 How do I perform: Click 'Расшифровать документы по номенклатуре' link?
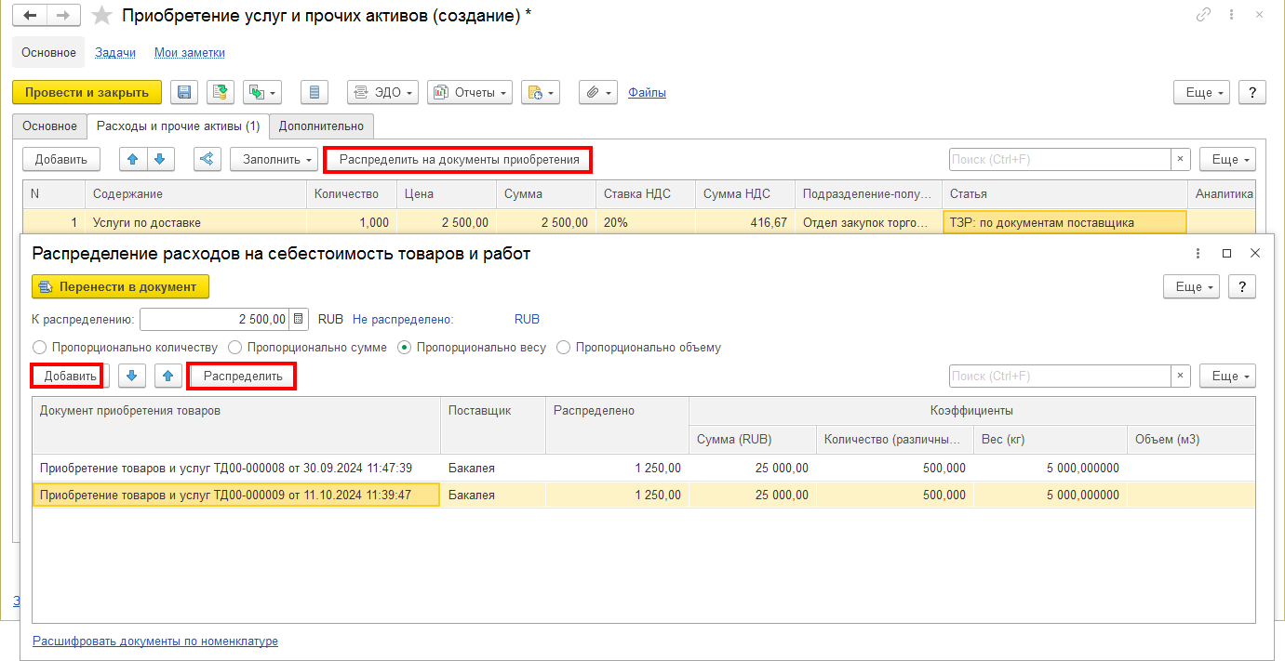[x=155, y=641]
